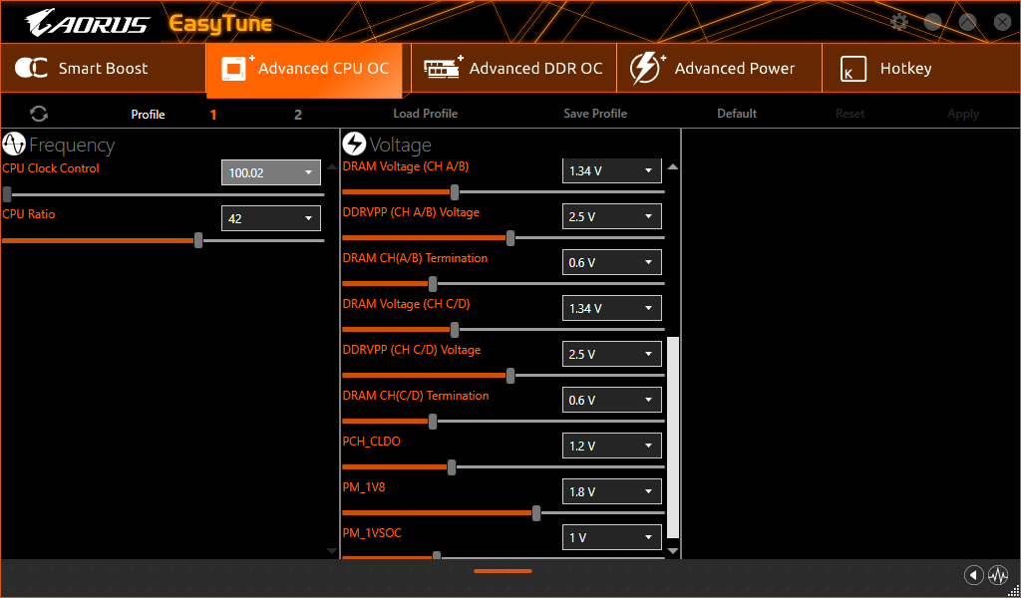Open PM_1VSOC voltage dropdown
The height and width of the screenshot is (598, 1021).
click(611, 537)
